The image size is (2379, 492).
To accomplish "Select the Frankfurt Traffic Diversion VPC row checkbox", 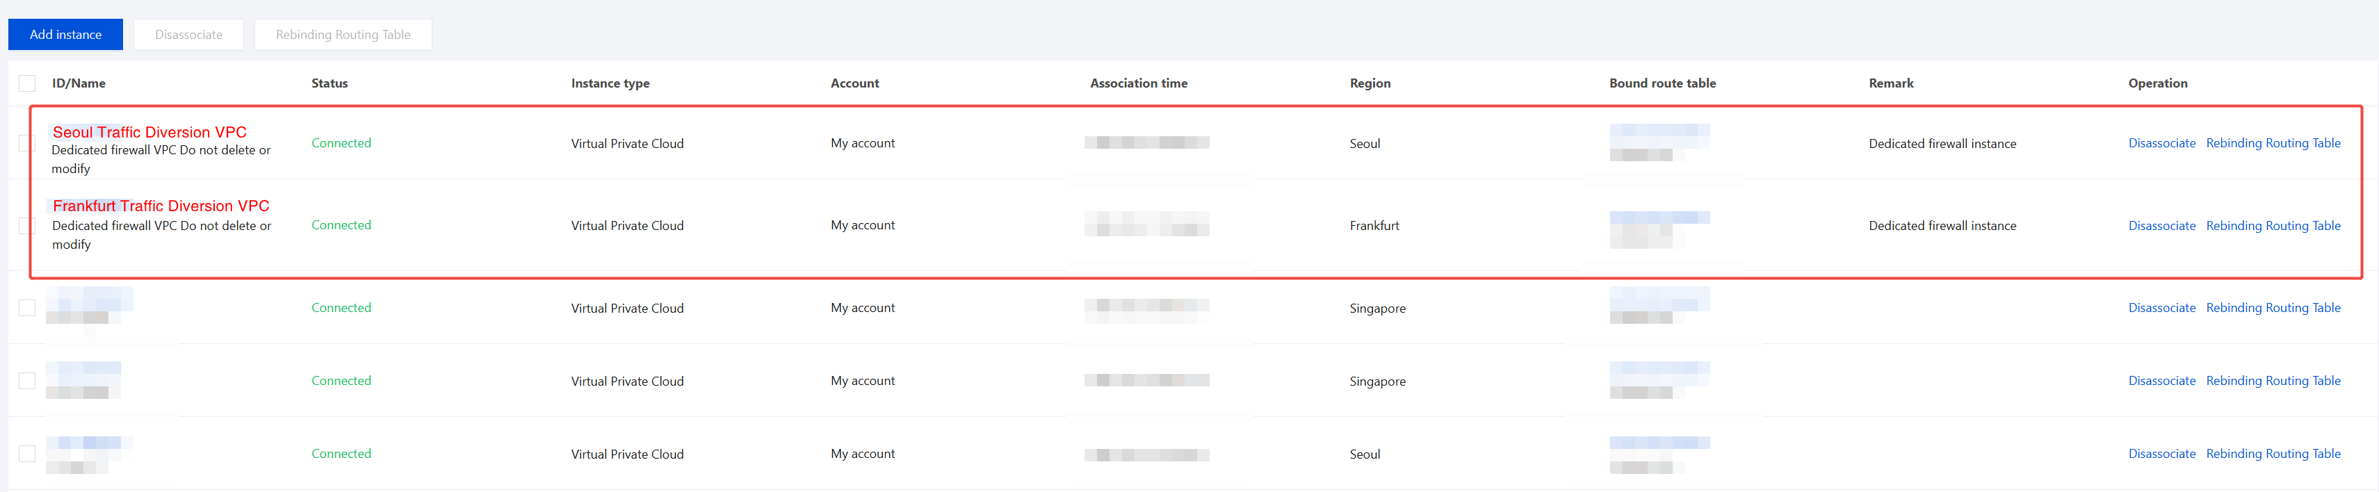I will click(28, 225).
